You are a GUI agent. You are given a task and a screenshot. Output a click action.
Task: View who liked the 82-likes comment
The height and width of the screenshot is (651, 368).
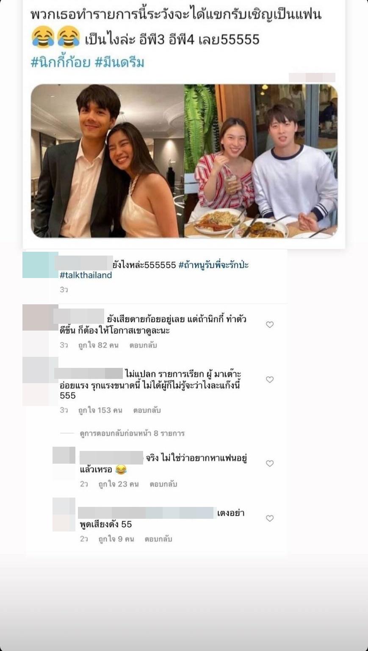pos(98,345)
